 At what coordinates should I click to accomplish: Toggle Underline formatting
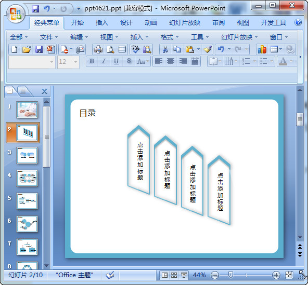(116, 61)
